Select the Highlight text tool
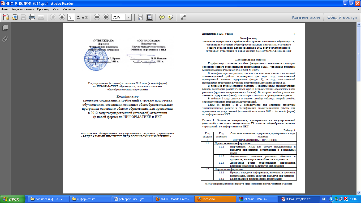This screenshot has height=203, width=361. pyautogui.click(x=170, y=17)
